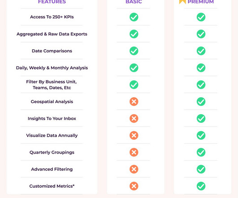Click the Customized Metrics* feature label
The width and height of the screenshot is (238, 198).
52,186
